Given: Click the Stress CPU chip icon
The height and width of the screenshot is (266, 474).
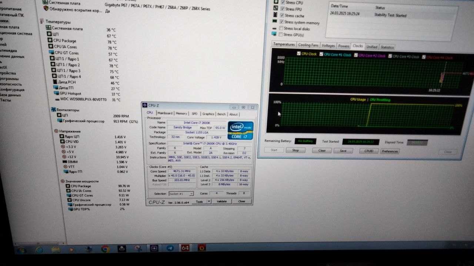Looking at the screenshot, I should pyautogui.click(x=276, y=1).
